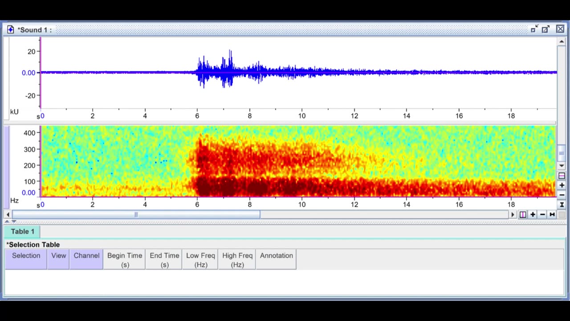Close the Sound 1 window

pos(560,29)
